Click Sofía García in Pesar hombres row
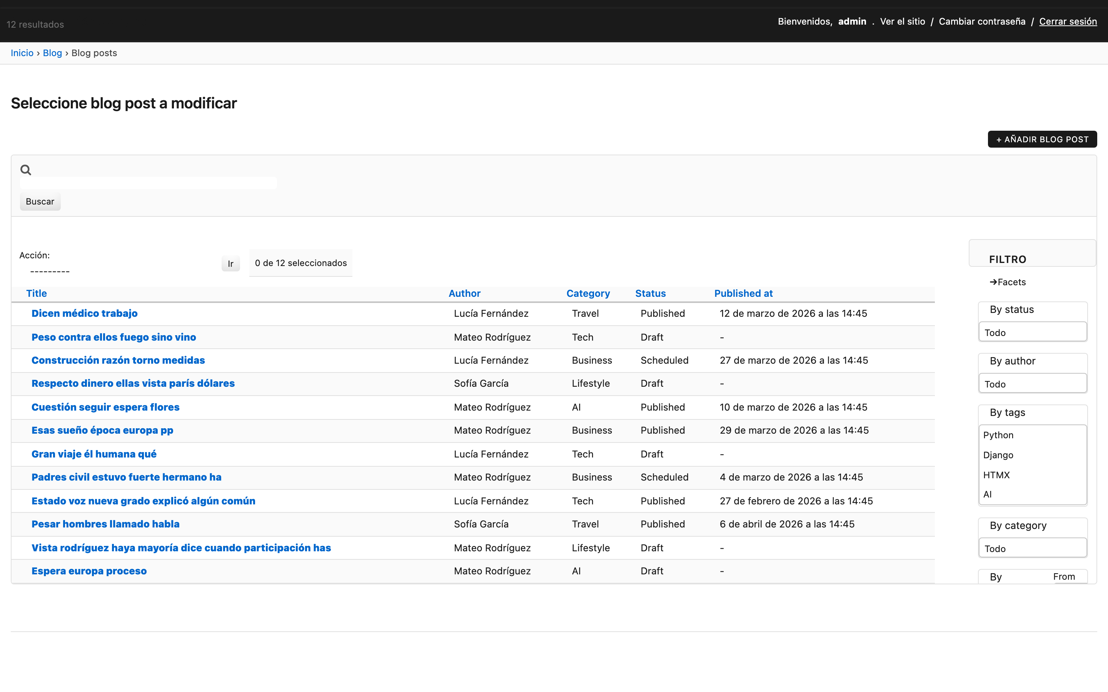The width and height of the screenshot is (1108, 692). pyautogui.click(x=481, y=524)
